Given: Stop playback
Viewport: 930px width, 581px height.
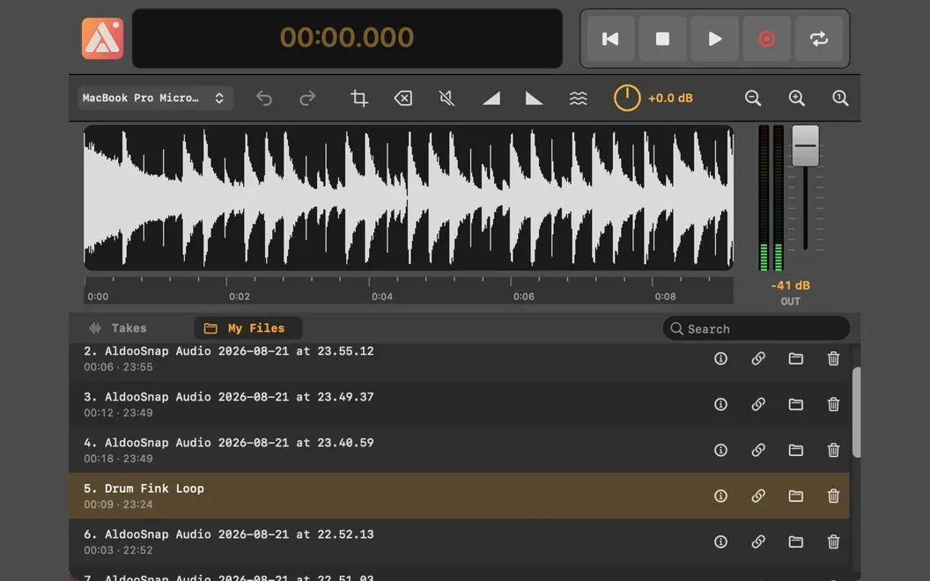Looking at the screenshot, I should pyautogui.click(x=662, y=39).
